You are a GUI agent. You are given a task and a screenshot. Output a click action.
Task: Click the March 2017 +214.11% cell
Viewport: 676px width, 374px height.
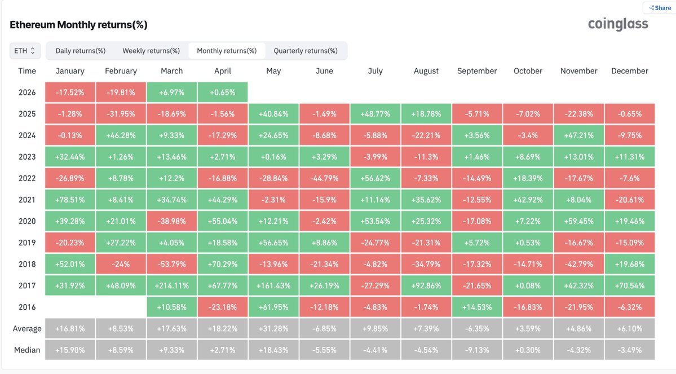171,285
